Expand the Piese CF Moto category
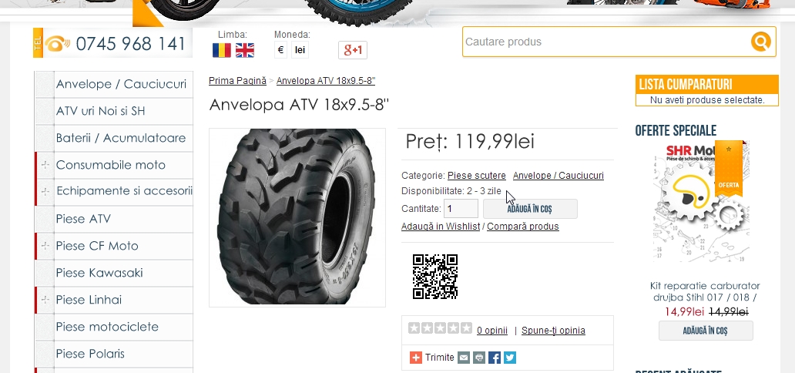The width and height of the screenshot is (795, 373). (x=45, y=246)
